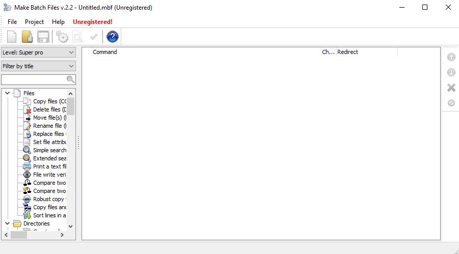Click the Replace files icon
459x254 pixels.
27,134
